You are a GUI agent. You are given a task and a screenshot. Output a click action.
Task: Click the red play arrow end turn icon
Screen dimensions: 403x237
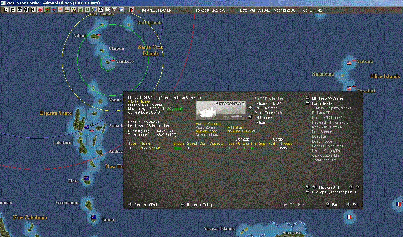point(131,10)
